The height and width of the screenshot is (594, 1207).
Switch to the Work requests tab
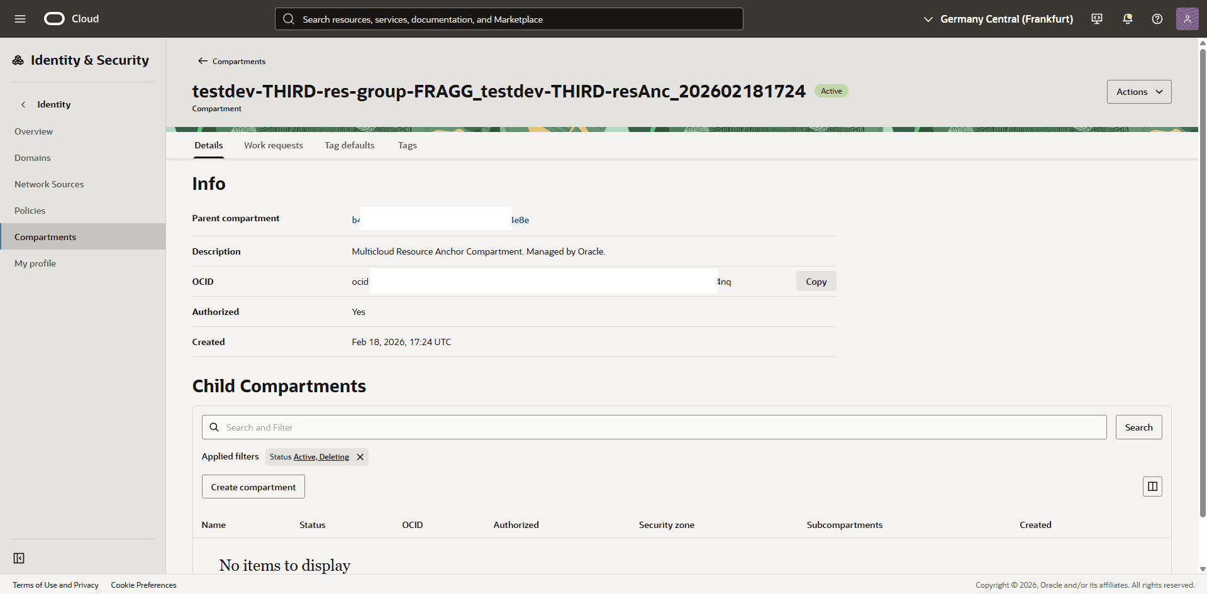(x=274, y=145)
